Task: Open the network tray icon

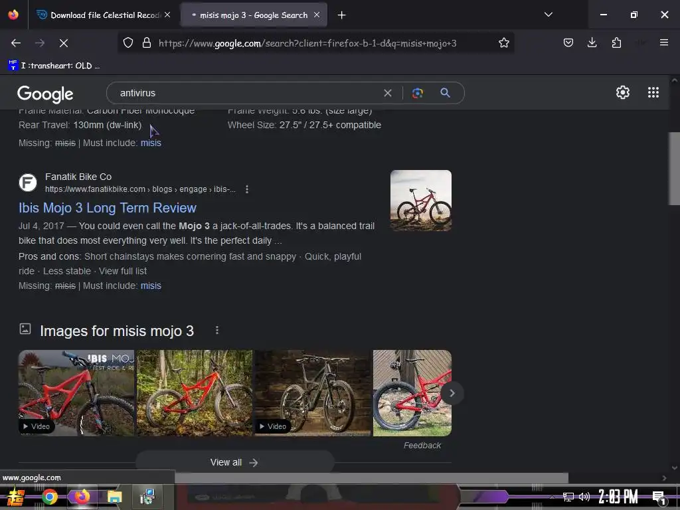Action: point(568,497)
